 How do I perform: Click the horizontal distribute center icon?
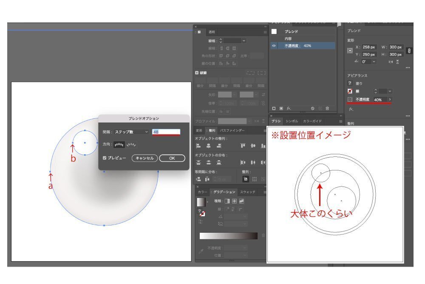tap(253, 162)
